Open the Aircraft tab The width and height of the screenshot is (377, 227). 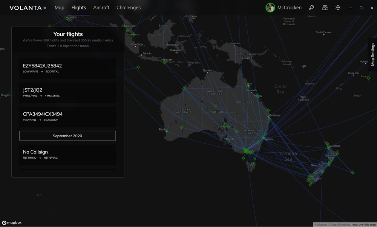click(x=101, y=7)
